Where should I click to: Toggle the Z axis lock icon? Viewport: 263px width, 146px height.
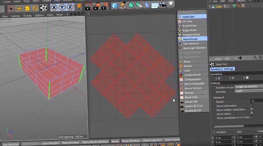tap(70, 7)
